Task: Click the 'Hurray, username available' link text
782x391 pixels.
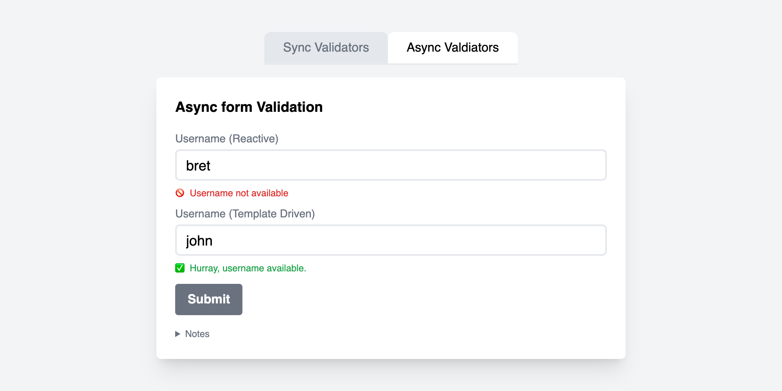Action: click(247, 268)
